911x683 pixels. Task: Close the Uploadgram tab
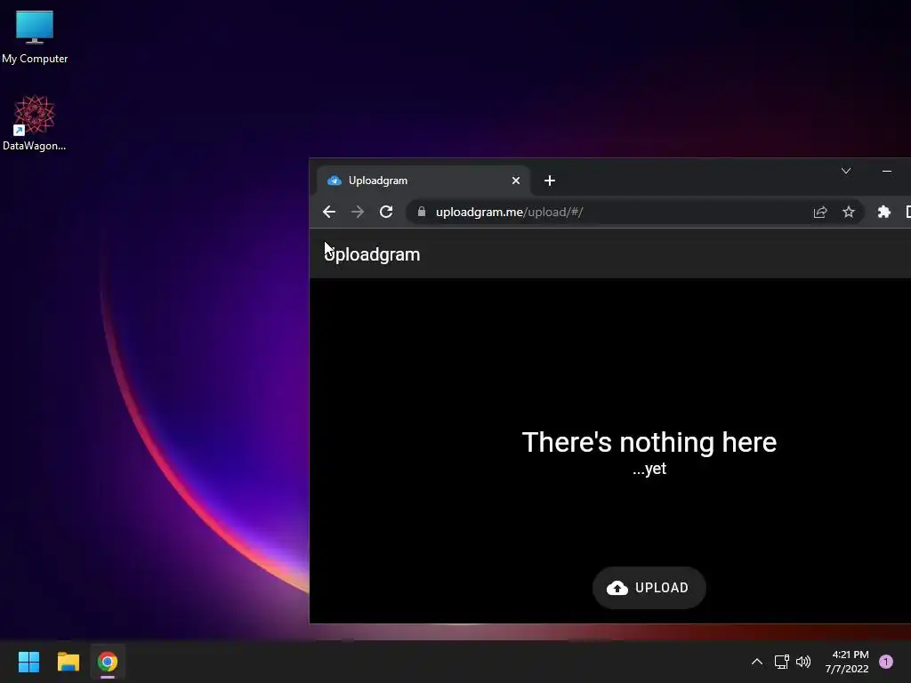tap(515, 181)
